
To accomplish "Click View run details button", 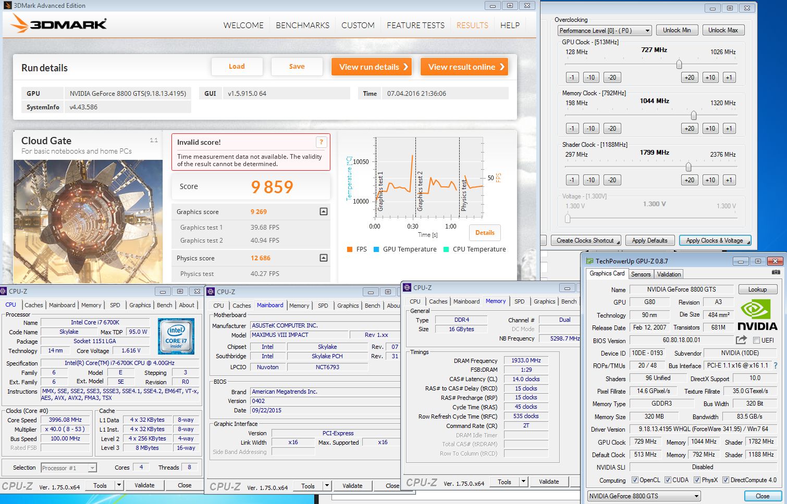I will (372, 67).
